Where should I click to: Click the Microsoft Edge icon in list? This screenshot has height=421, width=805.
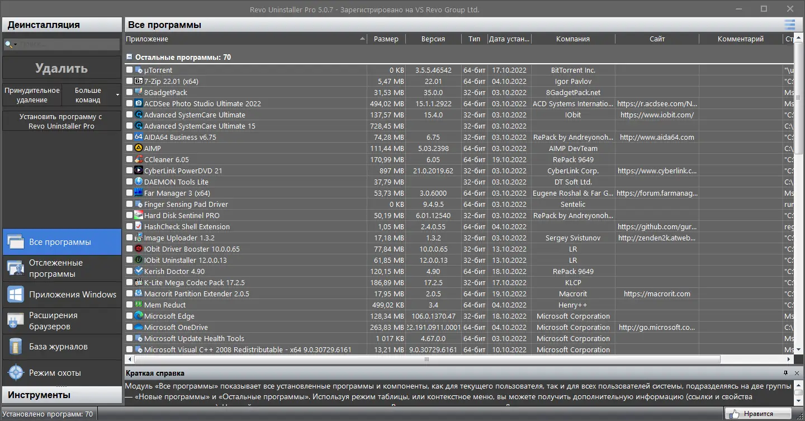point(139,316)
